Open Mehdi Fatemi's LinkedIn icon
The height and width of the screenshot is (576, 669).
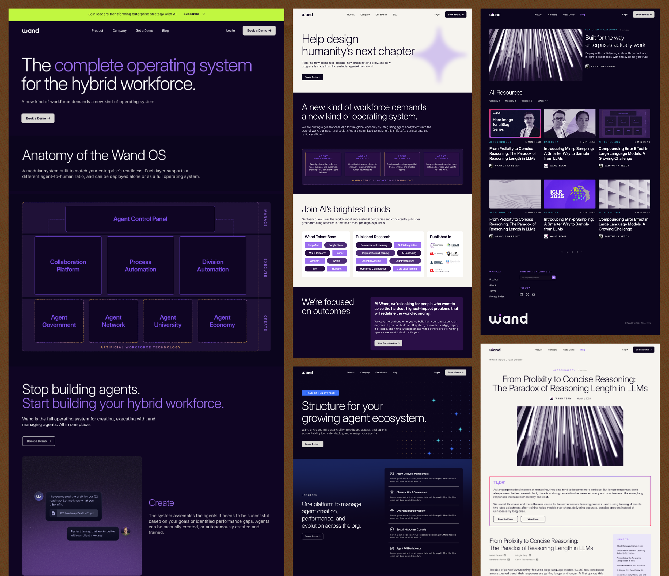coord(505,555)
